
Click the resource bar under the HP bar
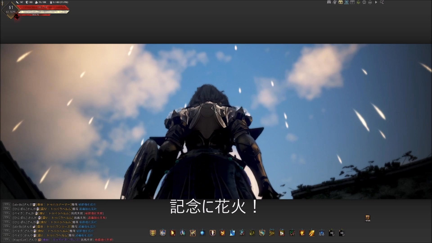coord(43,12)
